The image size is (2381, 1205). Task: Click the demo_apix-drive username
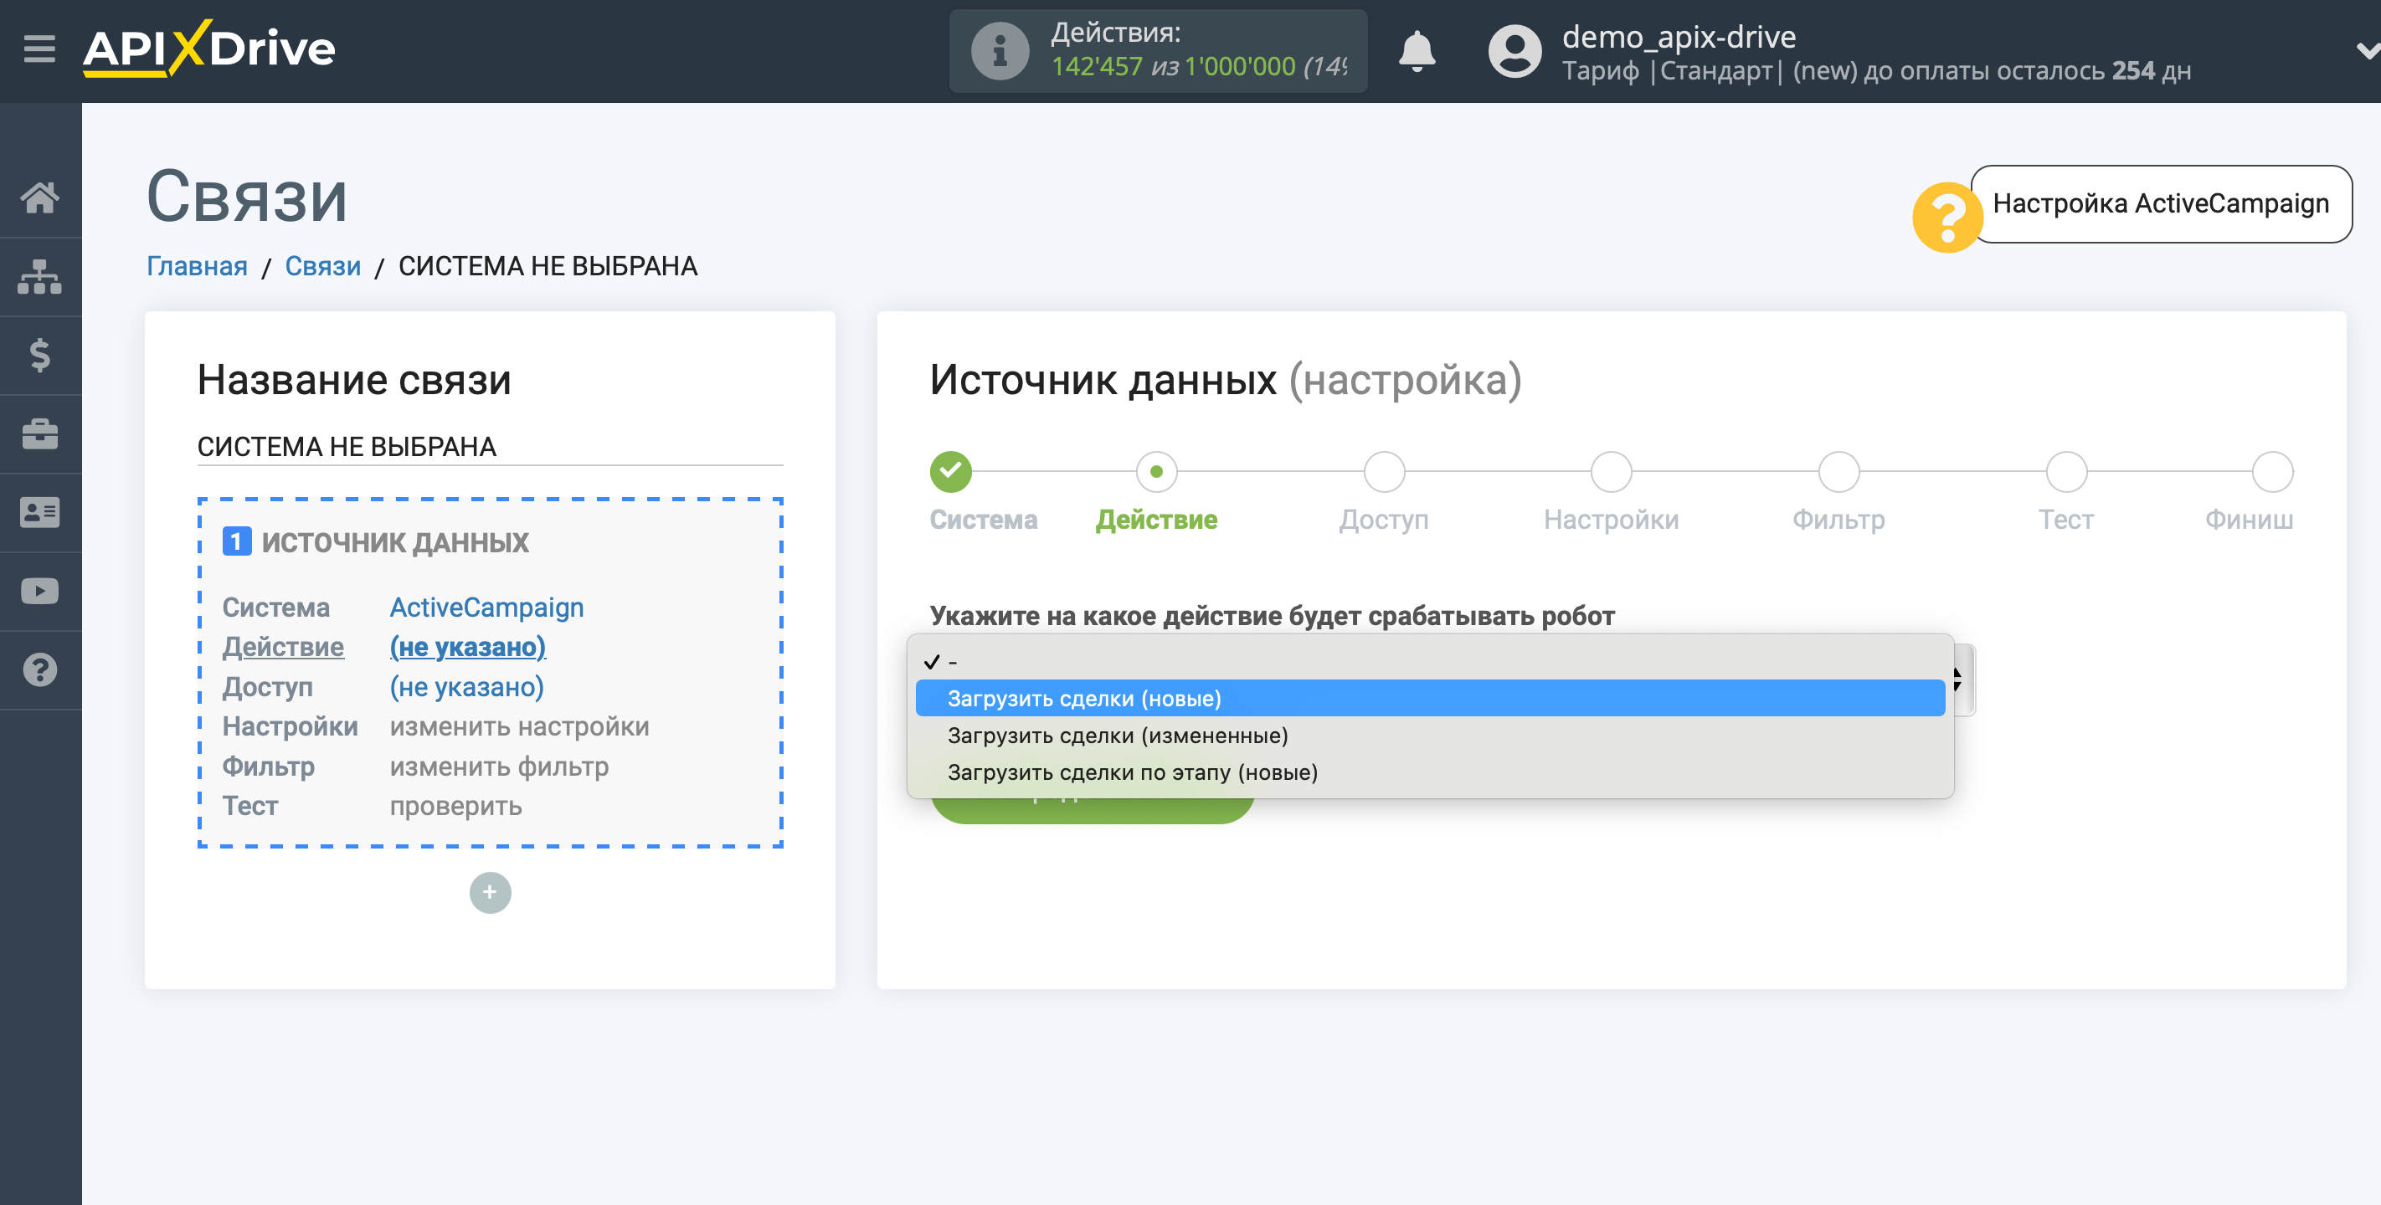[1679, 36]
